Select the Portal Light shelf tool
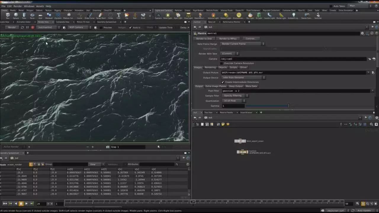Screen dimensions: 379x213 [x=281, y=15]
